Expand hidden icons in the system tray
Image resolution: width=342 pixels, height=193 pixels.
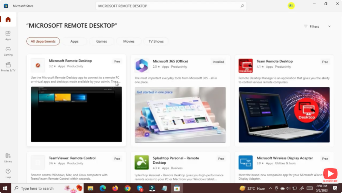pyautogui.click(x=271, y=188)
